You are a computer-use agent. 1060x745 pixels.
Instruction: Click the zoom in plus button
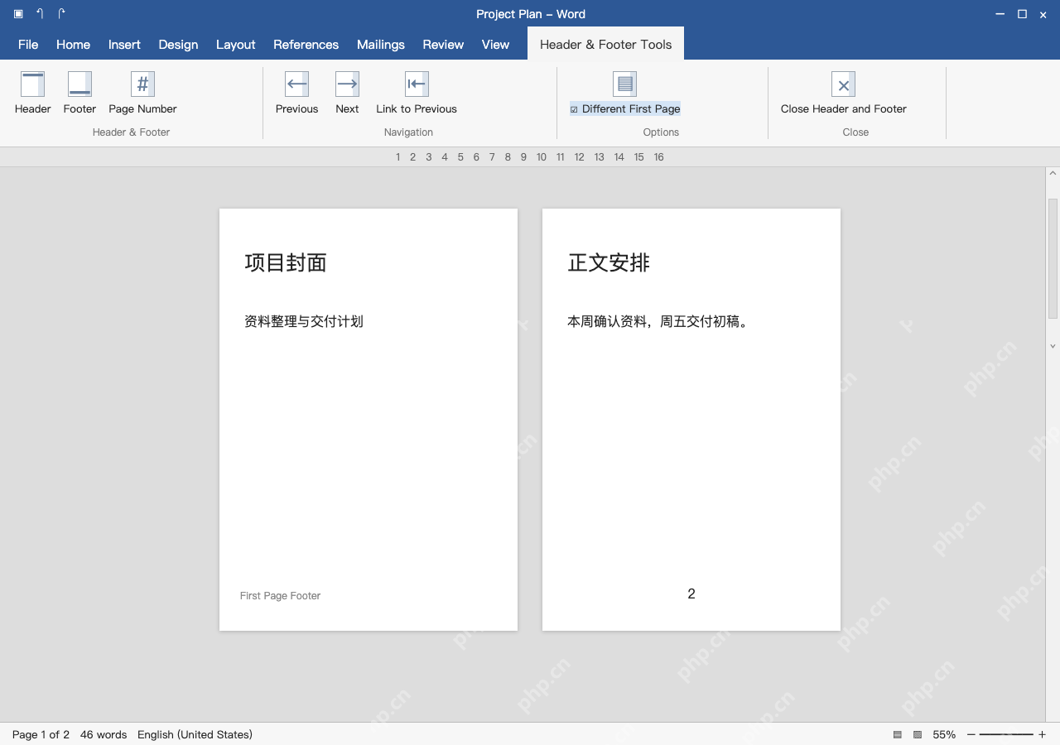tap(1042, 734)
